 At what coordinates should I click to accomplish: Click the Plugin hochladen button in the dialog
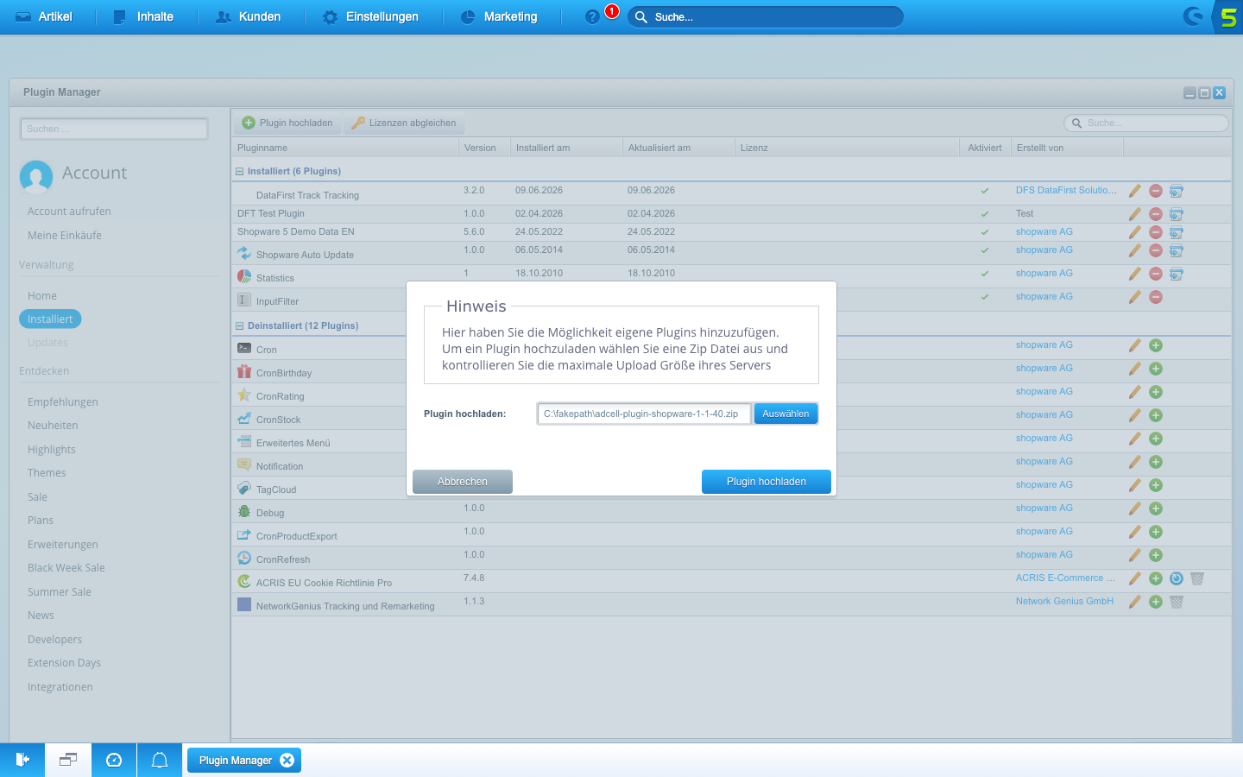pos(767,482)
